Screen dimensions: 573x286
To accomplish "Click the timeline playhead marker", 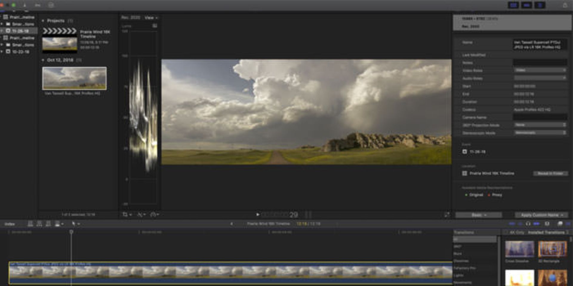I will pyautogui.click(x=71, y=232).
